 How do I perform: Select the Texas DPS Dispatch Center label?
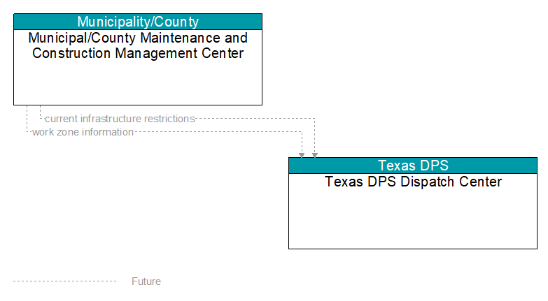coord(413,182)
